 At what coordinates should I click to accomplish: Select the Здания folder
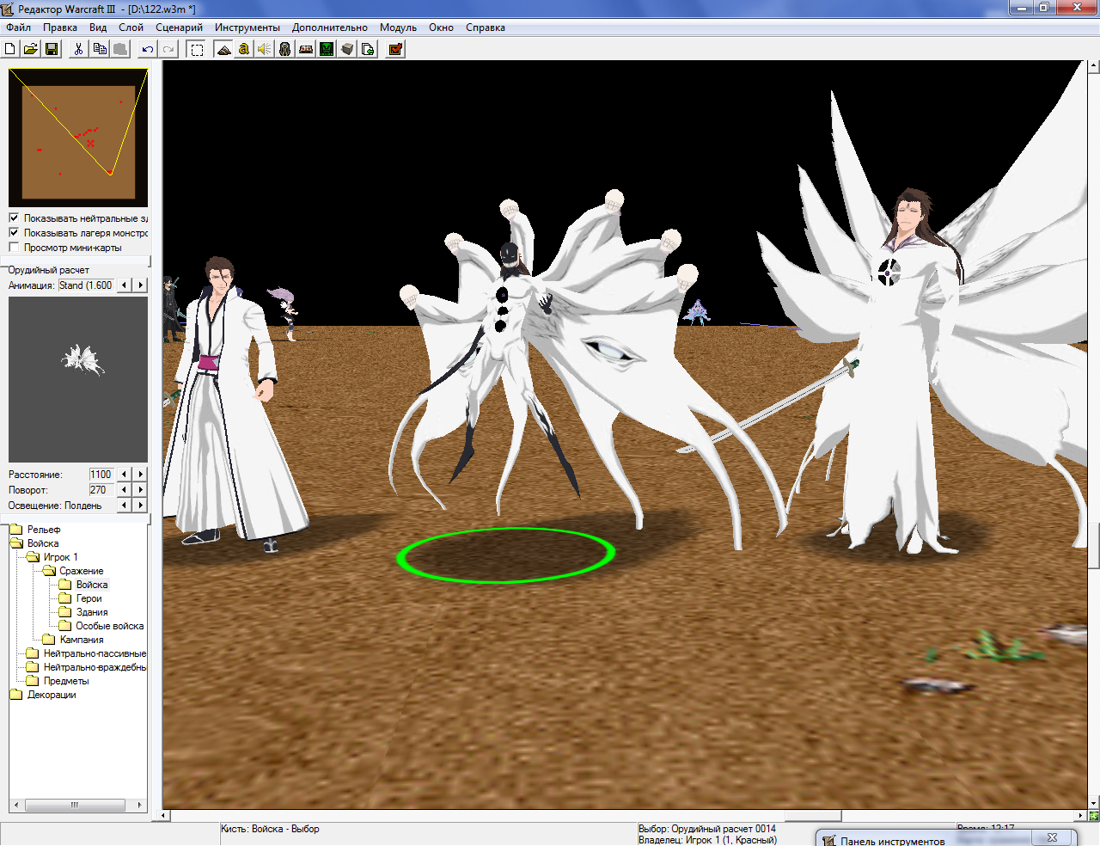(92, 612)
